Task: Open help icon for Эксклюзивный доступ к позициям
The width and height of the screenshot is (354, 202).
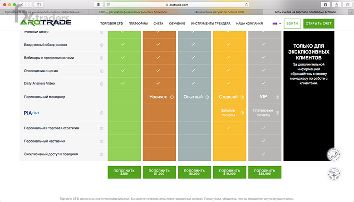Action: click(102, 154)
